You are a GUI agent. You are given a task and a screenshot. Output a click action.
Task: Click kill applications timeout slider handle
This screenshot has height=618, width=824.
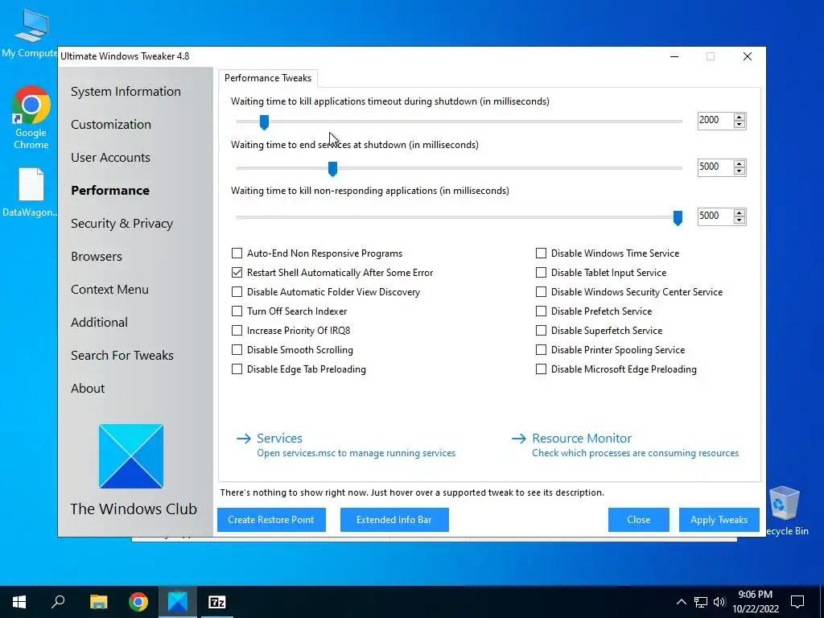coord(264,122)
